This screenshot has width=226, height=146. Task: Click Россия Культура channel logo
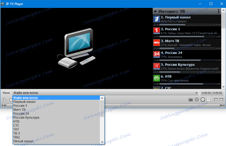point(157,66)
